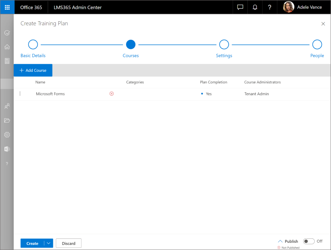Go to the Basic Details step
Viewport: 331px width, 250px height.
(x=33, y=44)
